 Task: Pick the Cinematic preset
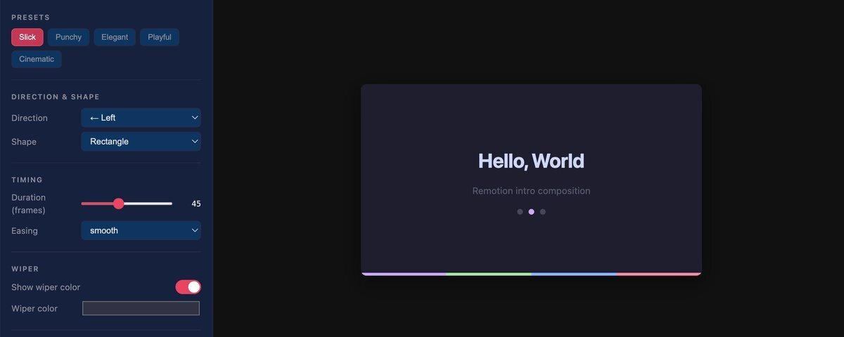(x=37, y=59)
